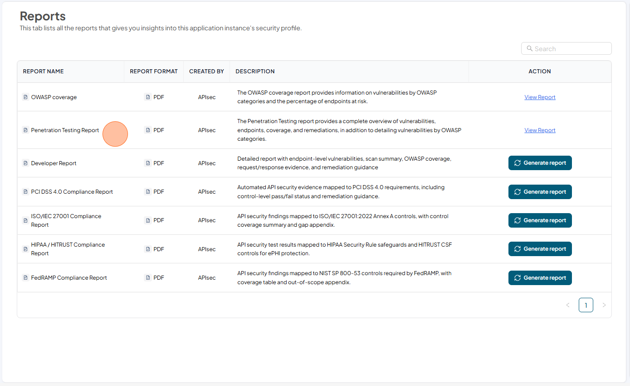Click the PDF file icon in ISO/IEC 27001 row
630x386 pixels.
[147, 220]
